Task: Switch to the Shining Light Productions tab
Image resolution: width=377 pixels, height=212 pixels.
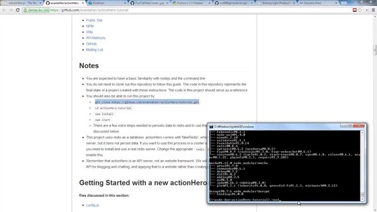Action: (x=276, y=3)
